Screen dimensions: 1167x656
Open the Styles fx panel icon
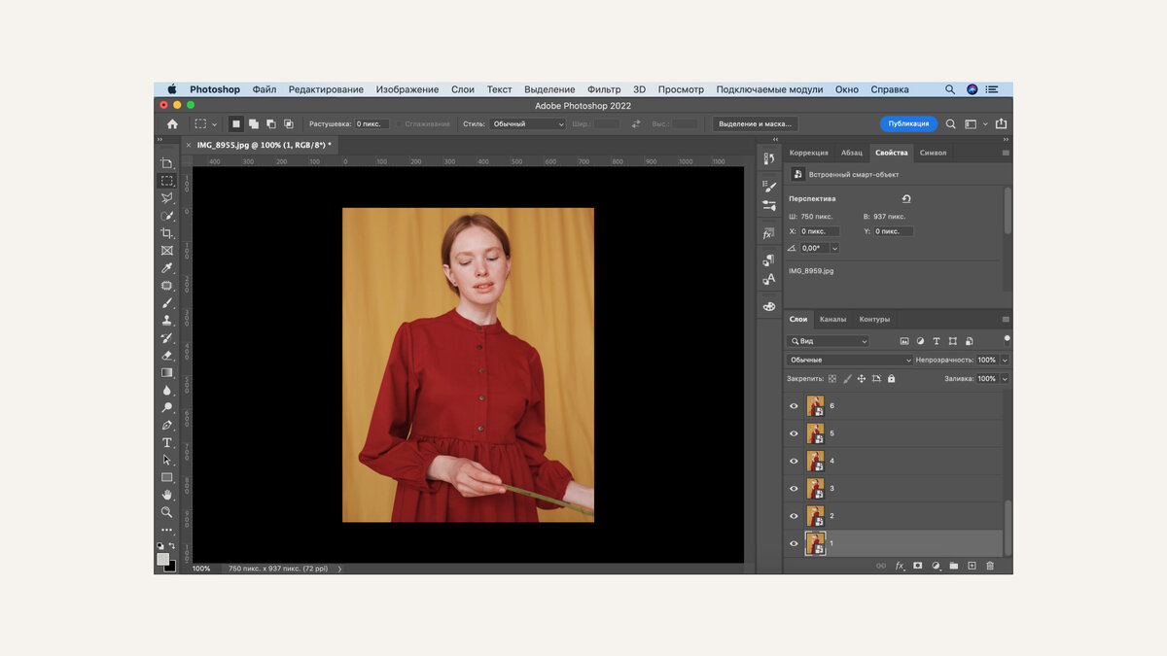coord(768,234)
